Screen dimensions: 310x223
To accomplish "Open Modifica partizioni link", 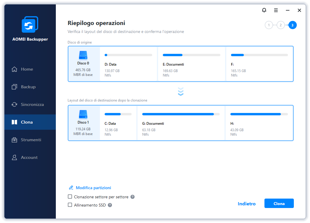I will coord(93,188).
